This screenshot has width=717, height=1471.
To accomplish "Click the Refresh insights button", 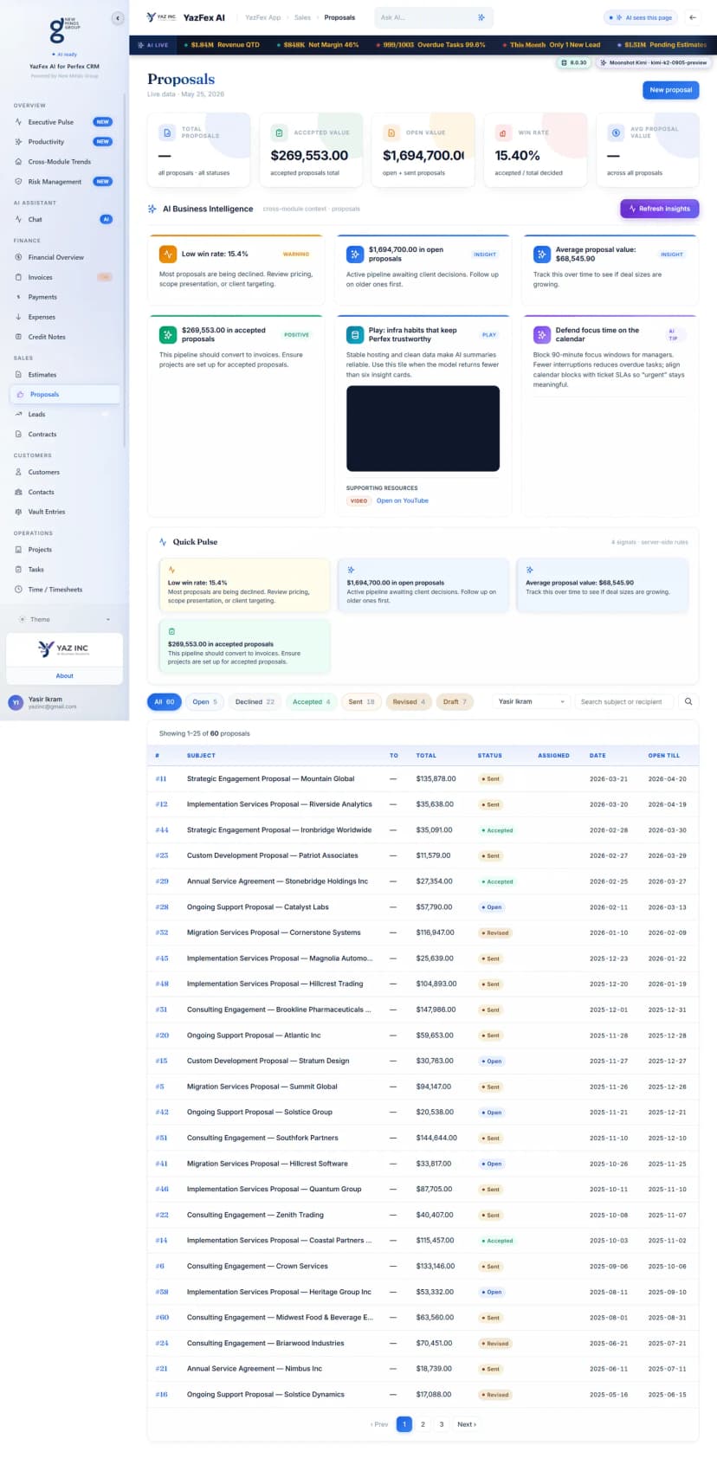I will 659,209.
